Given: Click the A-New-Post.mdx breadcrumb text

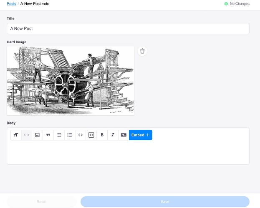Looking at the screenshot, I should pos(35,4).
